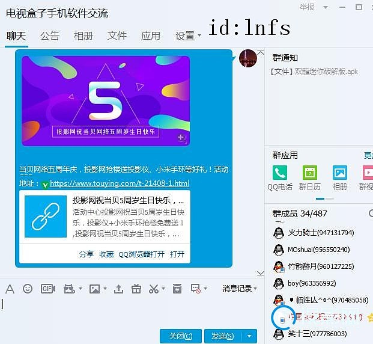Viewport: 373px width, 344px height.
Task: Click the 更多 link in 群应用
Action: coord(368,155)
